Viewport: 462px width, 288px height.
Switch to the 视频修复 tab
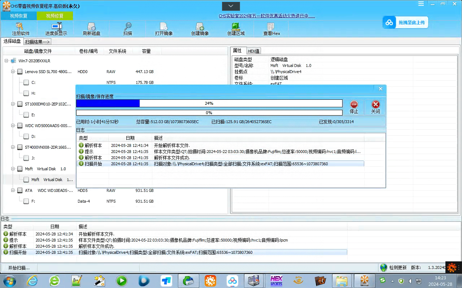tap(55, 16)
